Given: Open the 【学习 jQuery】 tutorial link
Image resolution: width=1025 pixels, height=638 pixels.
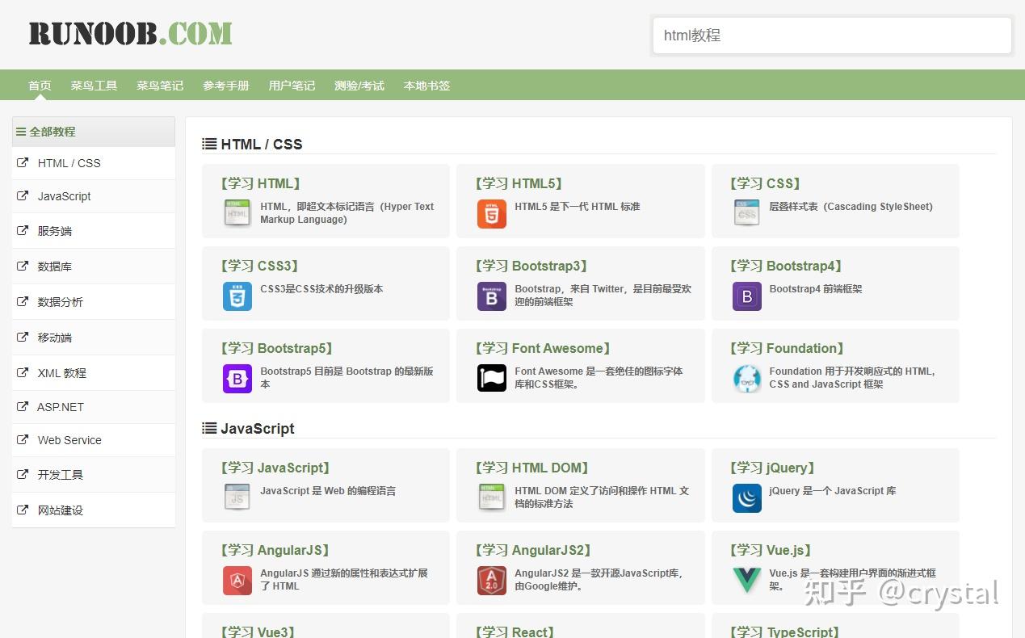Looking at the screenshot, I should click(x=772, y=468).
